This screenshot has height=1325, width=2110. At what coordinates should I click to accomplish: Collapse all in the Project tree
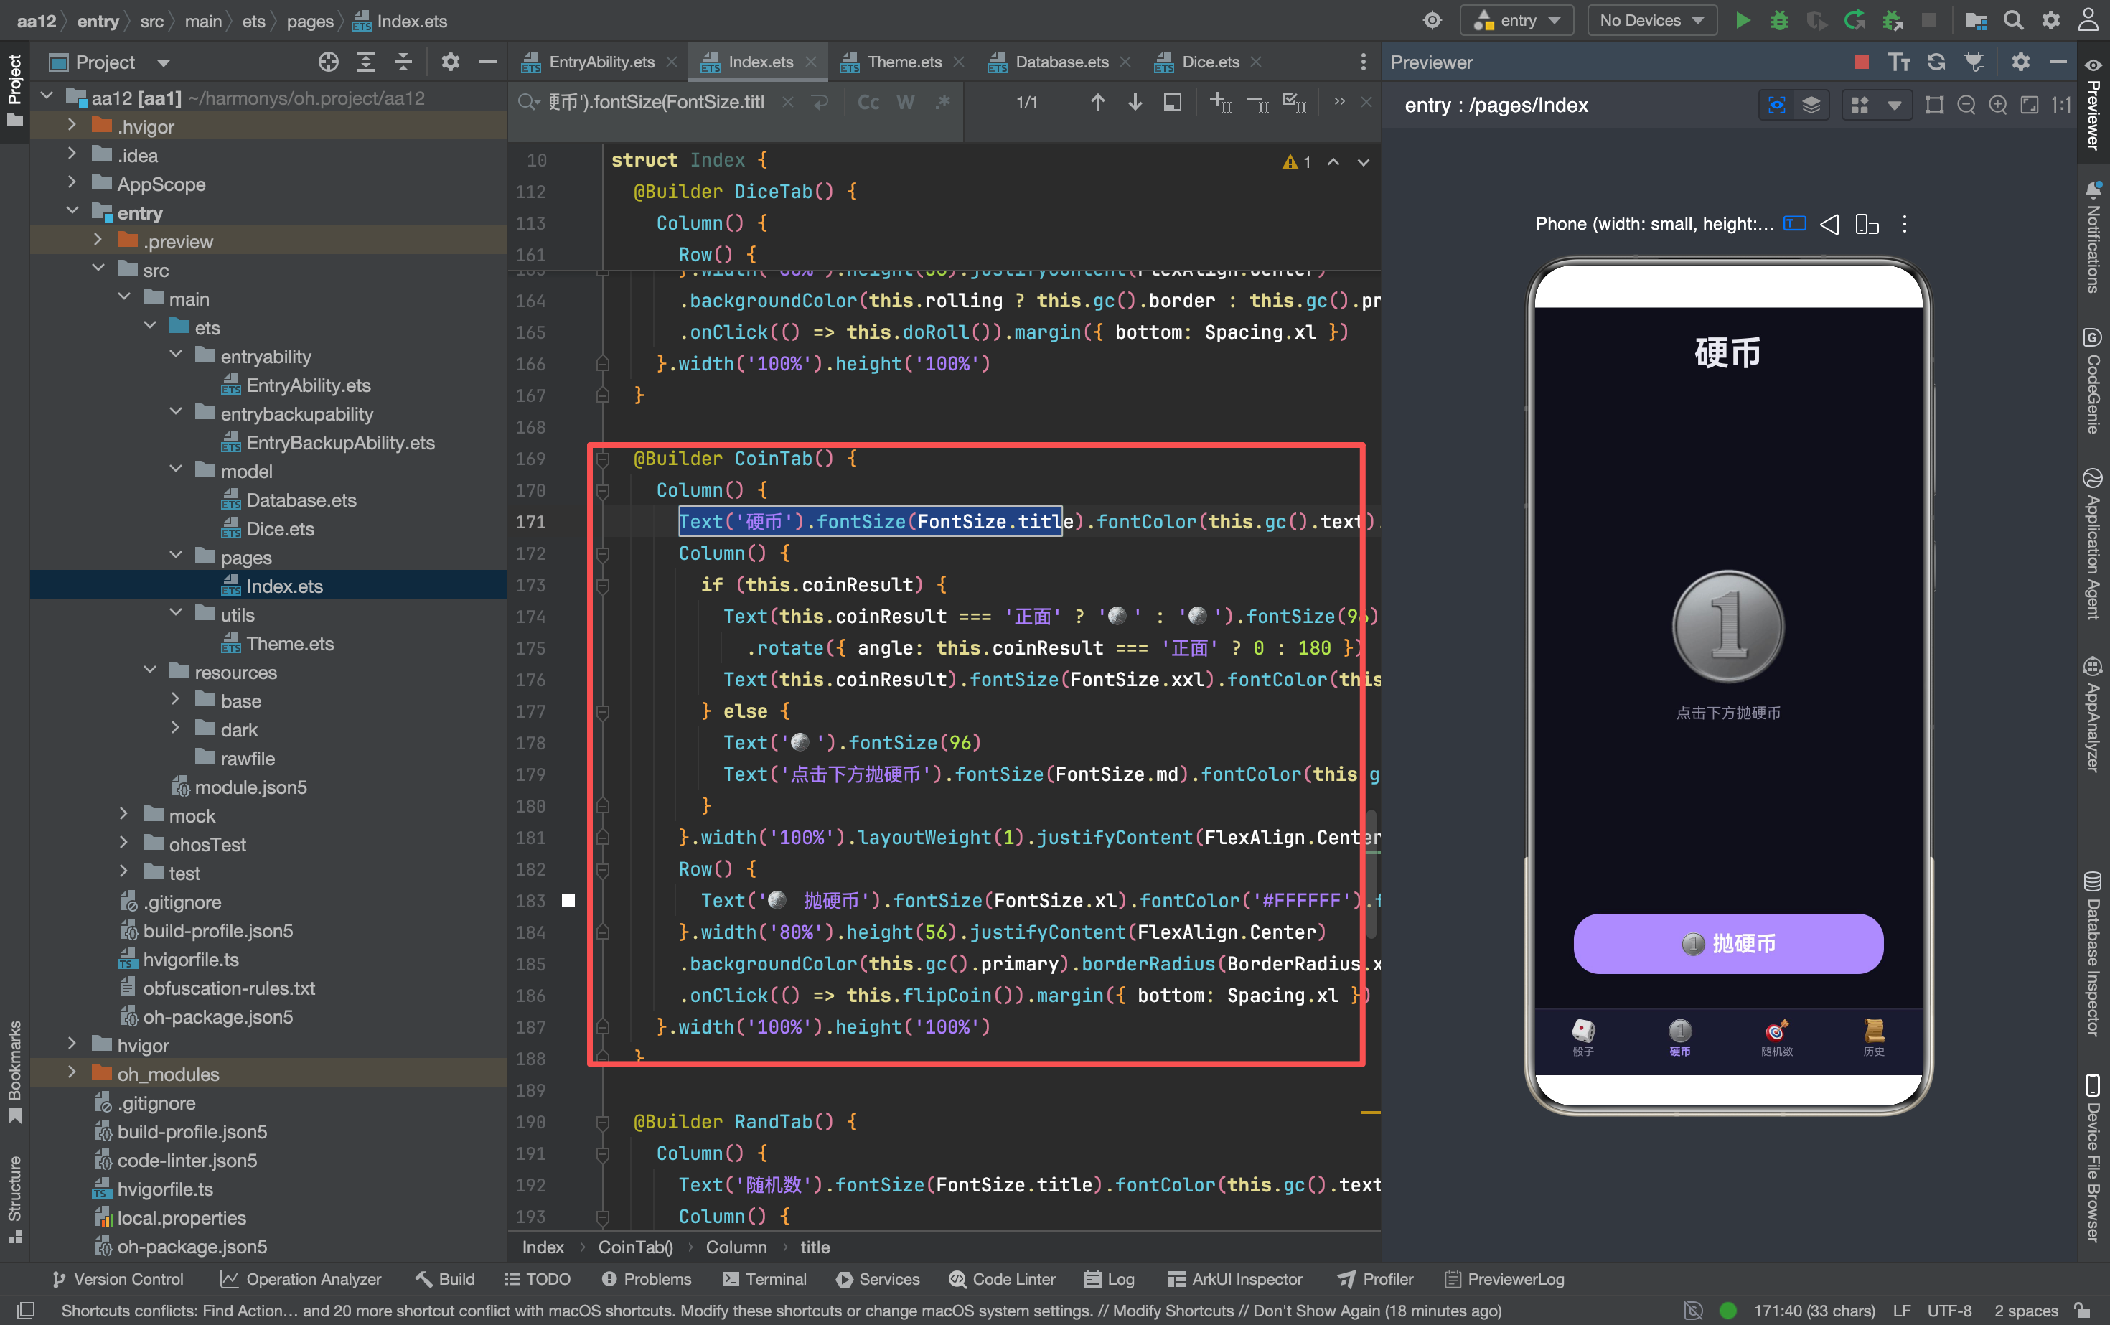pos(403,62)
